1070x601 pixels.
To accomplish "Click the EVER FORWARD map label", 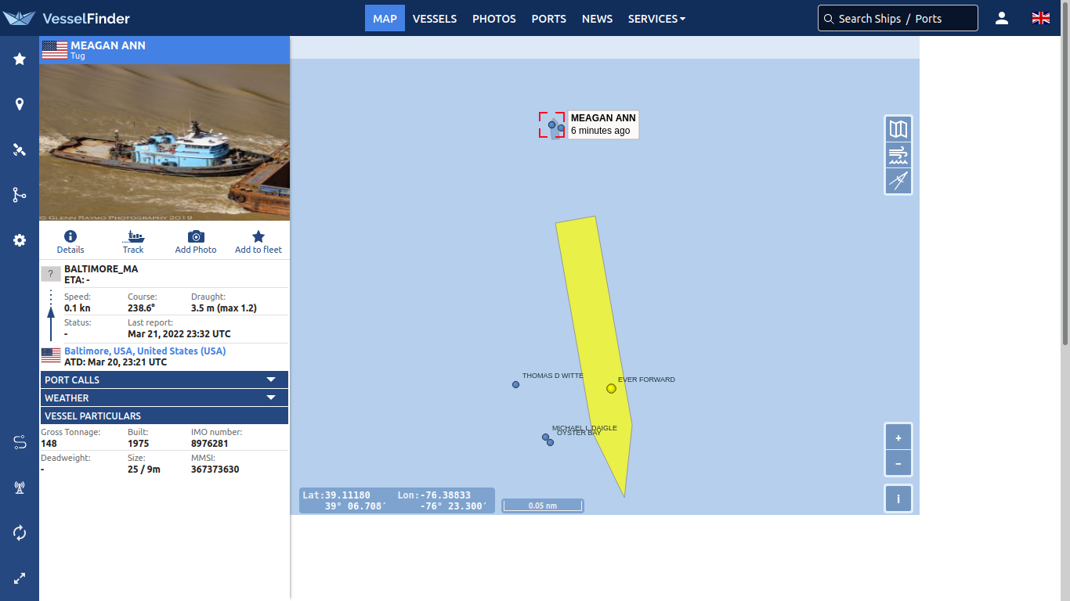I will tap(646, 380).
